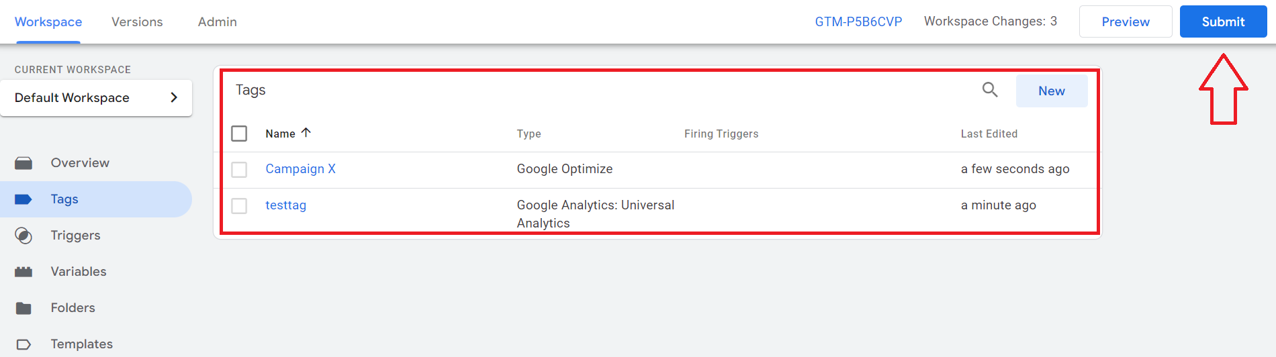Create a tag with New button

point(1052,91)
